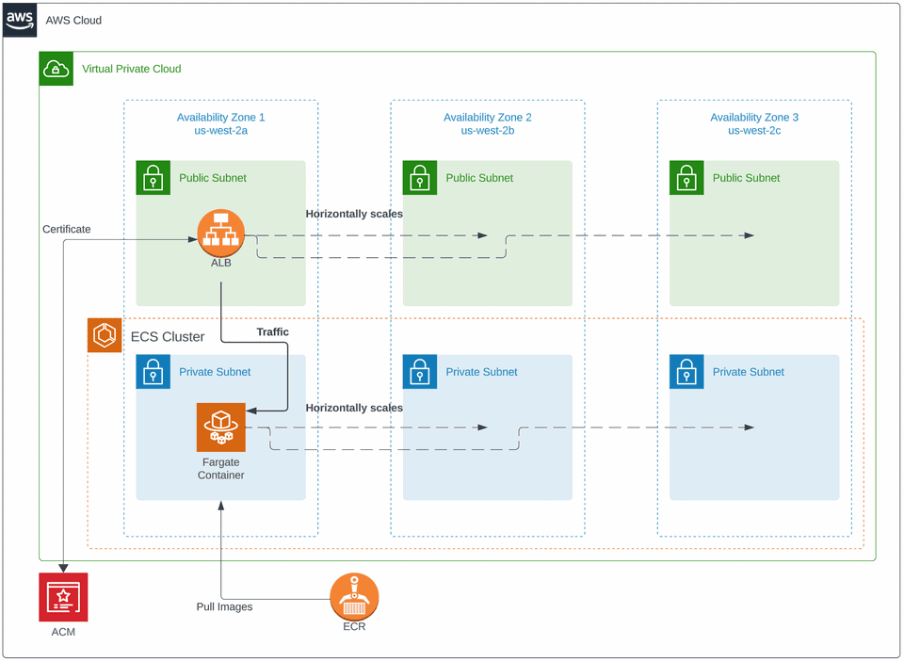Click Private Subnet text in Availability Zone 2
904x661 pixels.
click(x=482, y=372)
